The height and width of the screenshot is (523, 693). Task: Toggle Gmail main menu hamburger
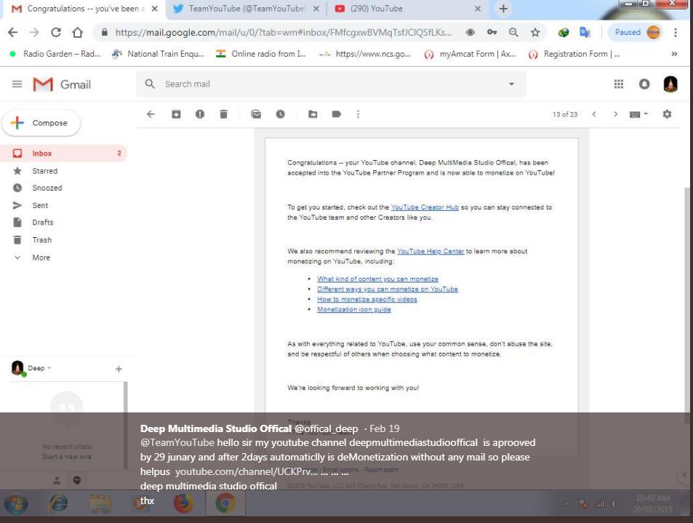click(x=17, y=84)
